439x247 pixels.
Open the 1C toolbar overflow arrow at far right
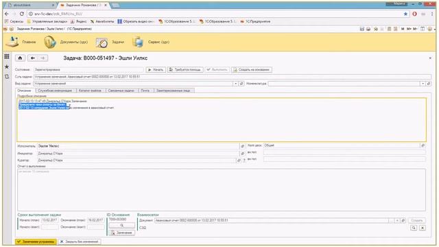coord(434,29)
